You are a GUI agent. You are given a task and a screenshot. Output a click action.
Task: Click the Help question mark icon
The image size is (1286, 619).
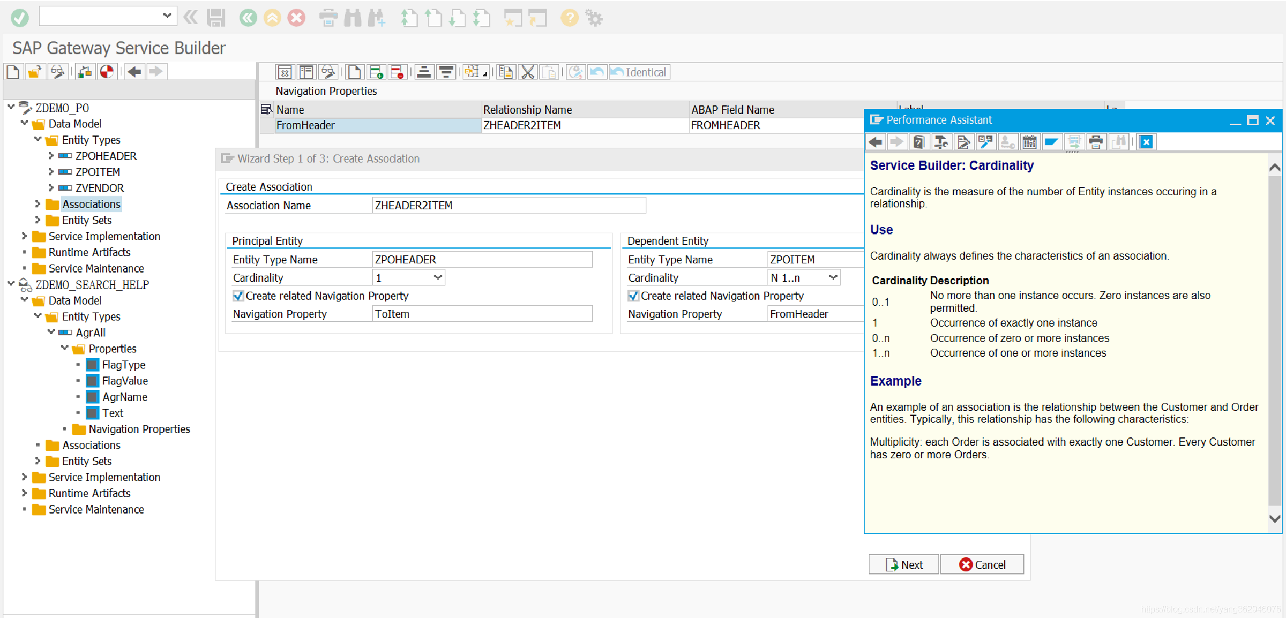(x=569, y=18)
